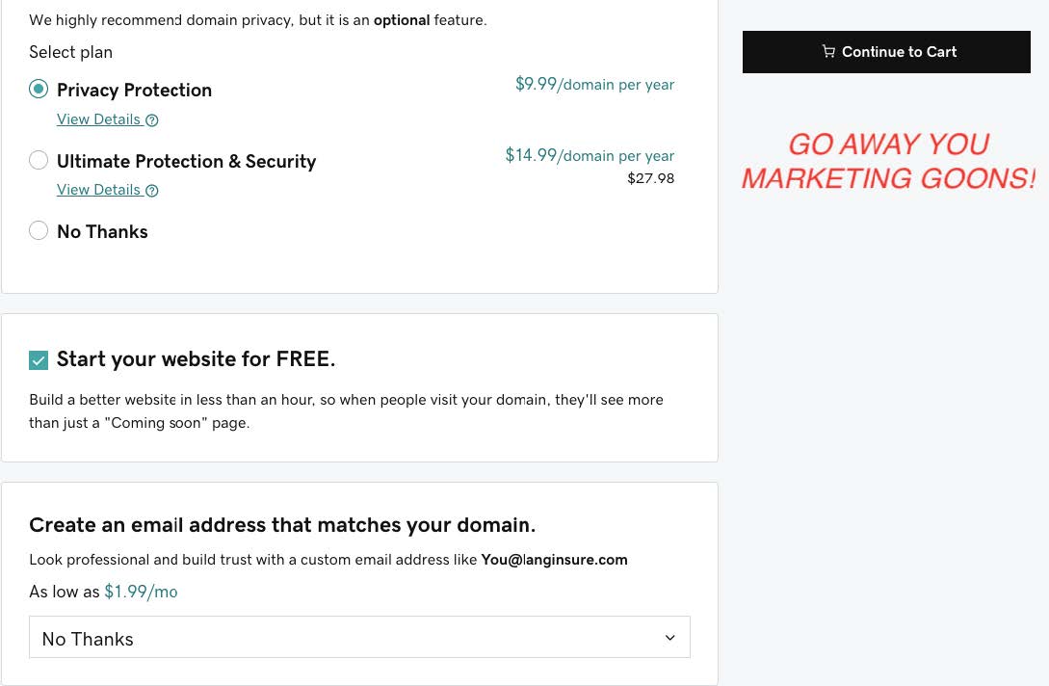The image size is (1049, 686).
Task: Open View Details link under Ultimate Protection
Action: point(98,190)
